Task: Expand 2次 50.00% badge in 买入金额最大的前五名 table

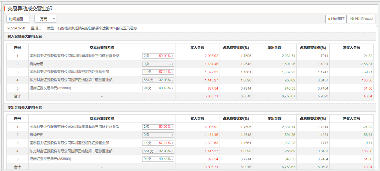Action: [158, 56]
